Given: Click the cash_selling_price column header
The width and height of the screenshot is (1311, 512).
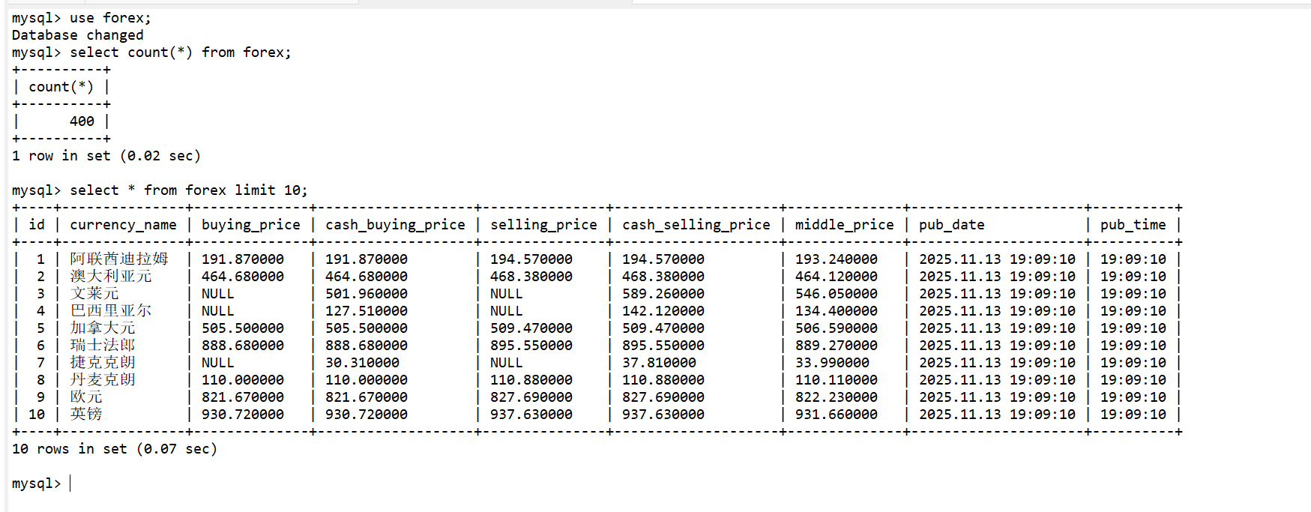Looking at the screenshot, I should coord(696,225).
